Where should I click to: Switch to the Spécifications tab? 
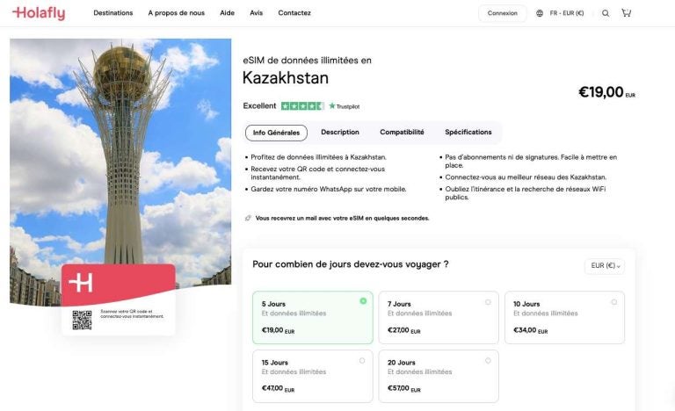tap(468, 132)
